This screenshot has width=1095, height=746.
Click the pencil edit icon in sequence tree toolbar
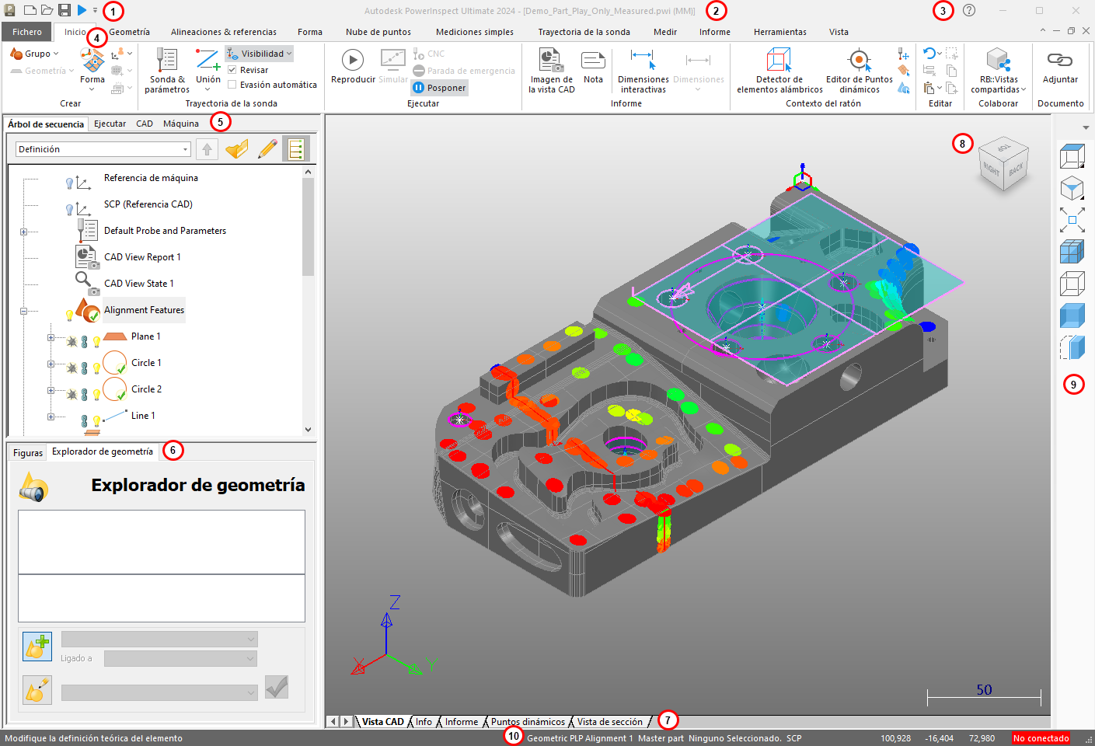(x=267, y=148)
